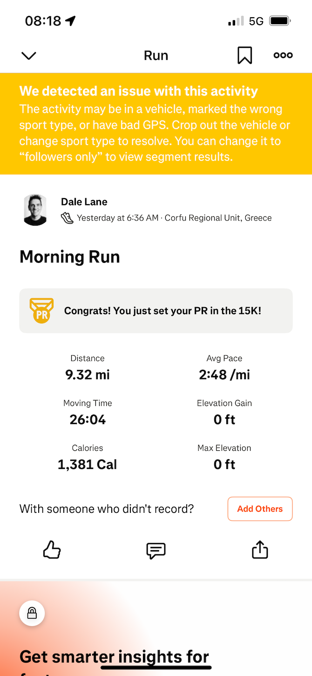Select the Distance 9.32 mi stat
312x676 pixels.
(x=88, y=368)
